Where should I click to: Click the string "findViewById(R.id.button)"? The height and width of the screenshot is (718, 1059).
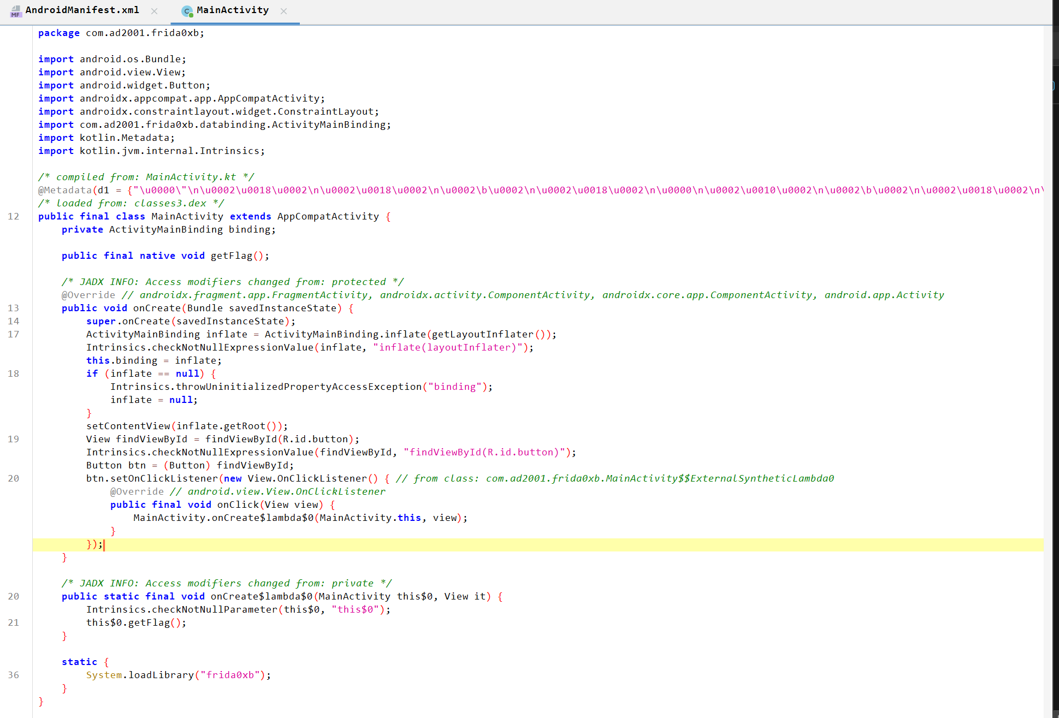point(484,452)
